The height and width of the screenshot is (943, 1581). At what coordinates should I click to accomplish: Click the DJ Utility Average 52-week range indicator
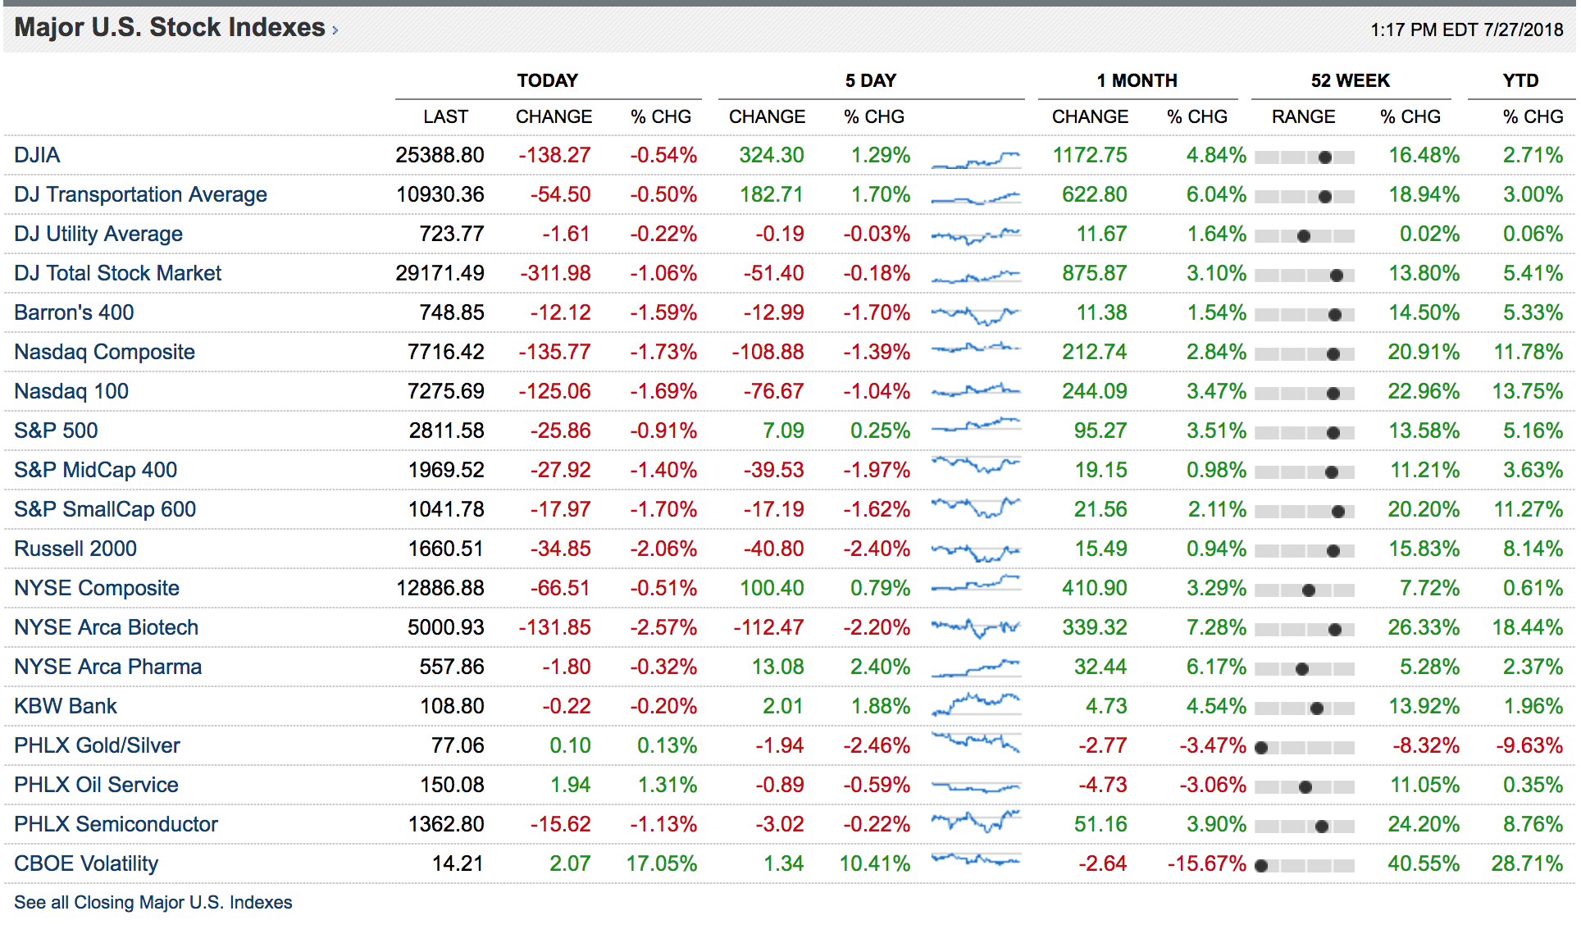pos(1305,236)
